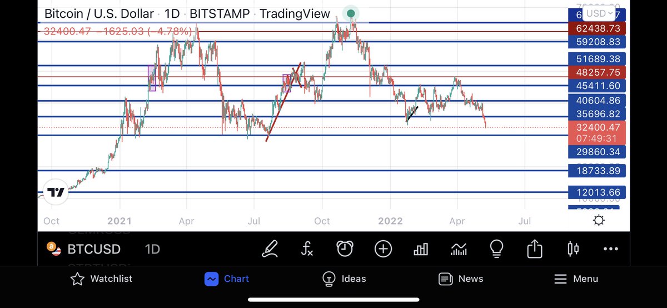Open chart settings gear icon
The height and width of the screenshot is (308, 667).
click(599, 221)
